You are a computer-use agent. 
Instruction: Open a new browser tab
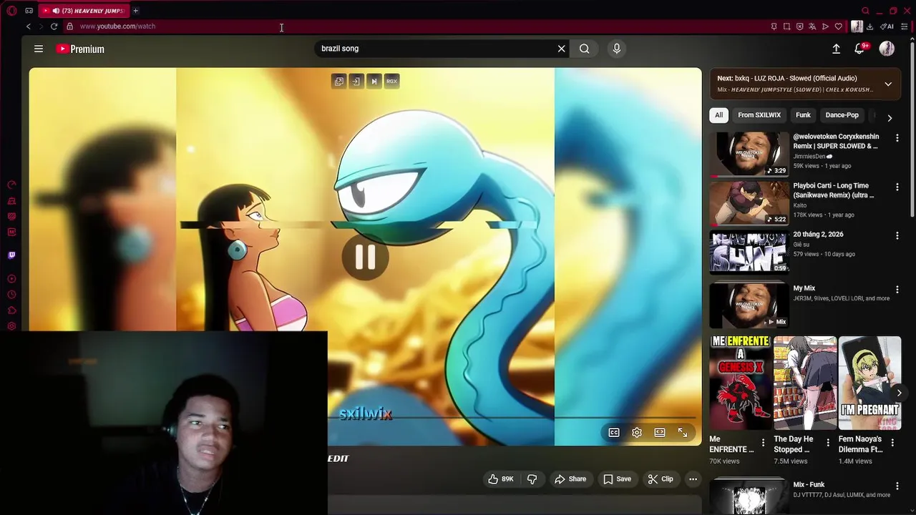pyautogui.click(x=135, y=11)
